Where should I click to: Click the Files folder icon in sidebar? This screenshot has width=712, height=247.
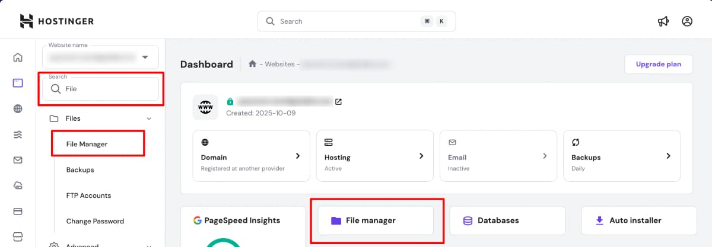54,118
